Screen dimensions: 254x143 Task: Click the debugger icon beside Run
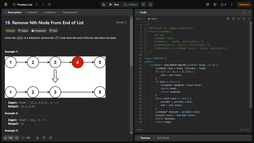pos(103,4)
